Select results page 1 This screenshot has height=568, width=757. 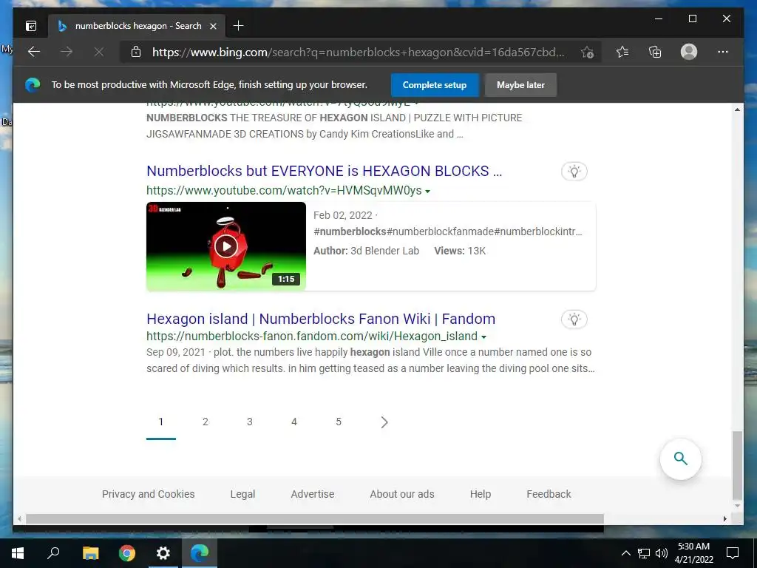(x=160, y=422)
